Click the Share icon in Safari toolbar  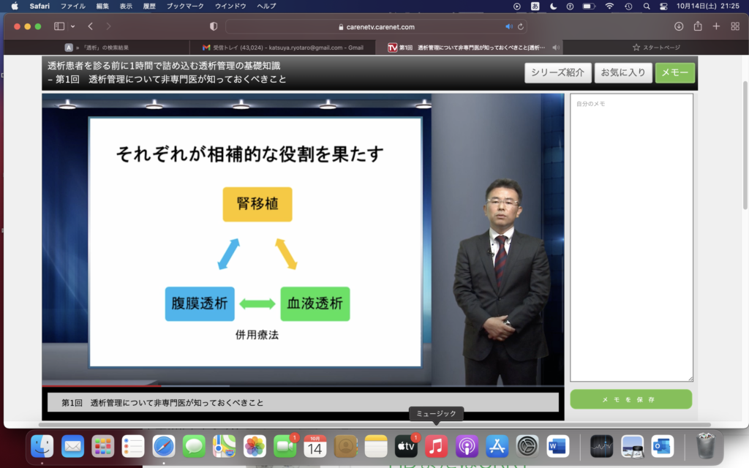point(698,26)
